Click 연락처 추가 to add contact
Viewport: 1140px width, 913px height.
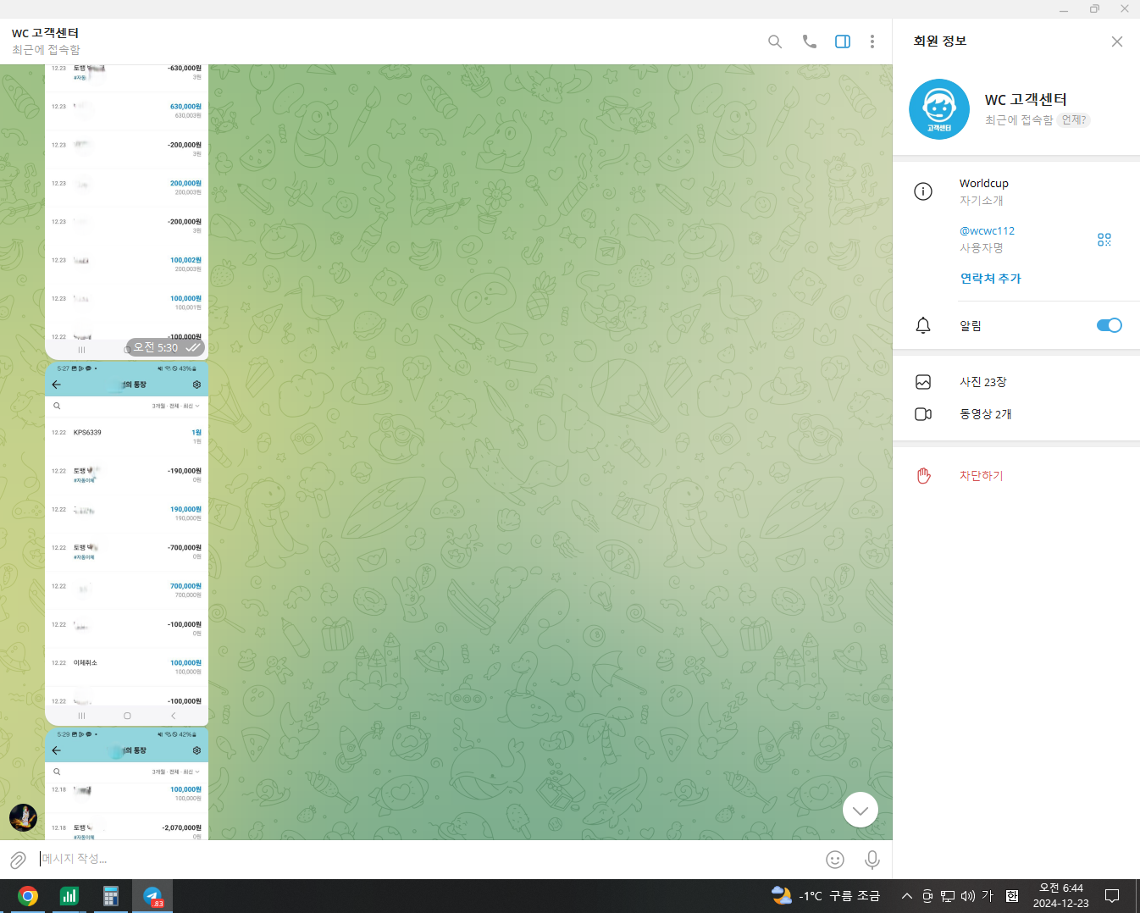(990, 279)
